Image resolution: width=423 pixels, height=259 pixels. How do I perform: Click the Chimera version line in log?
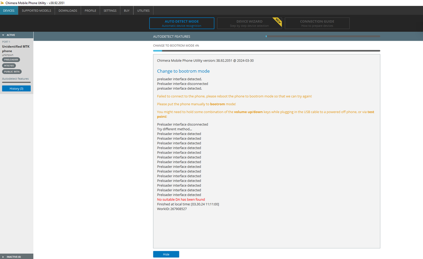[x=205, y=61]
